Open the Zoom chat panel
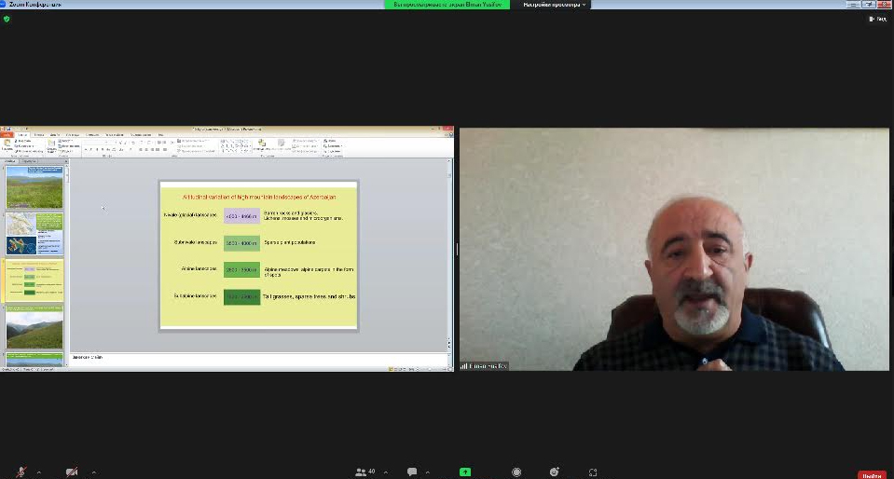Viewport: 894px width, 479px height. pos(412,472)
